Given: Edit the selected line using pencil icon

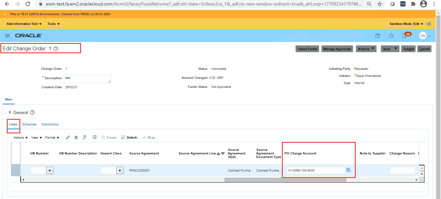Looking at the screenshot, I should tap(68, 137).
